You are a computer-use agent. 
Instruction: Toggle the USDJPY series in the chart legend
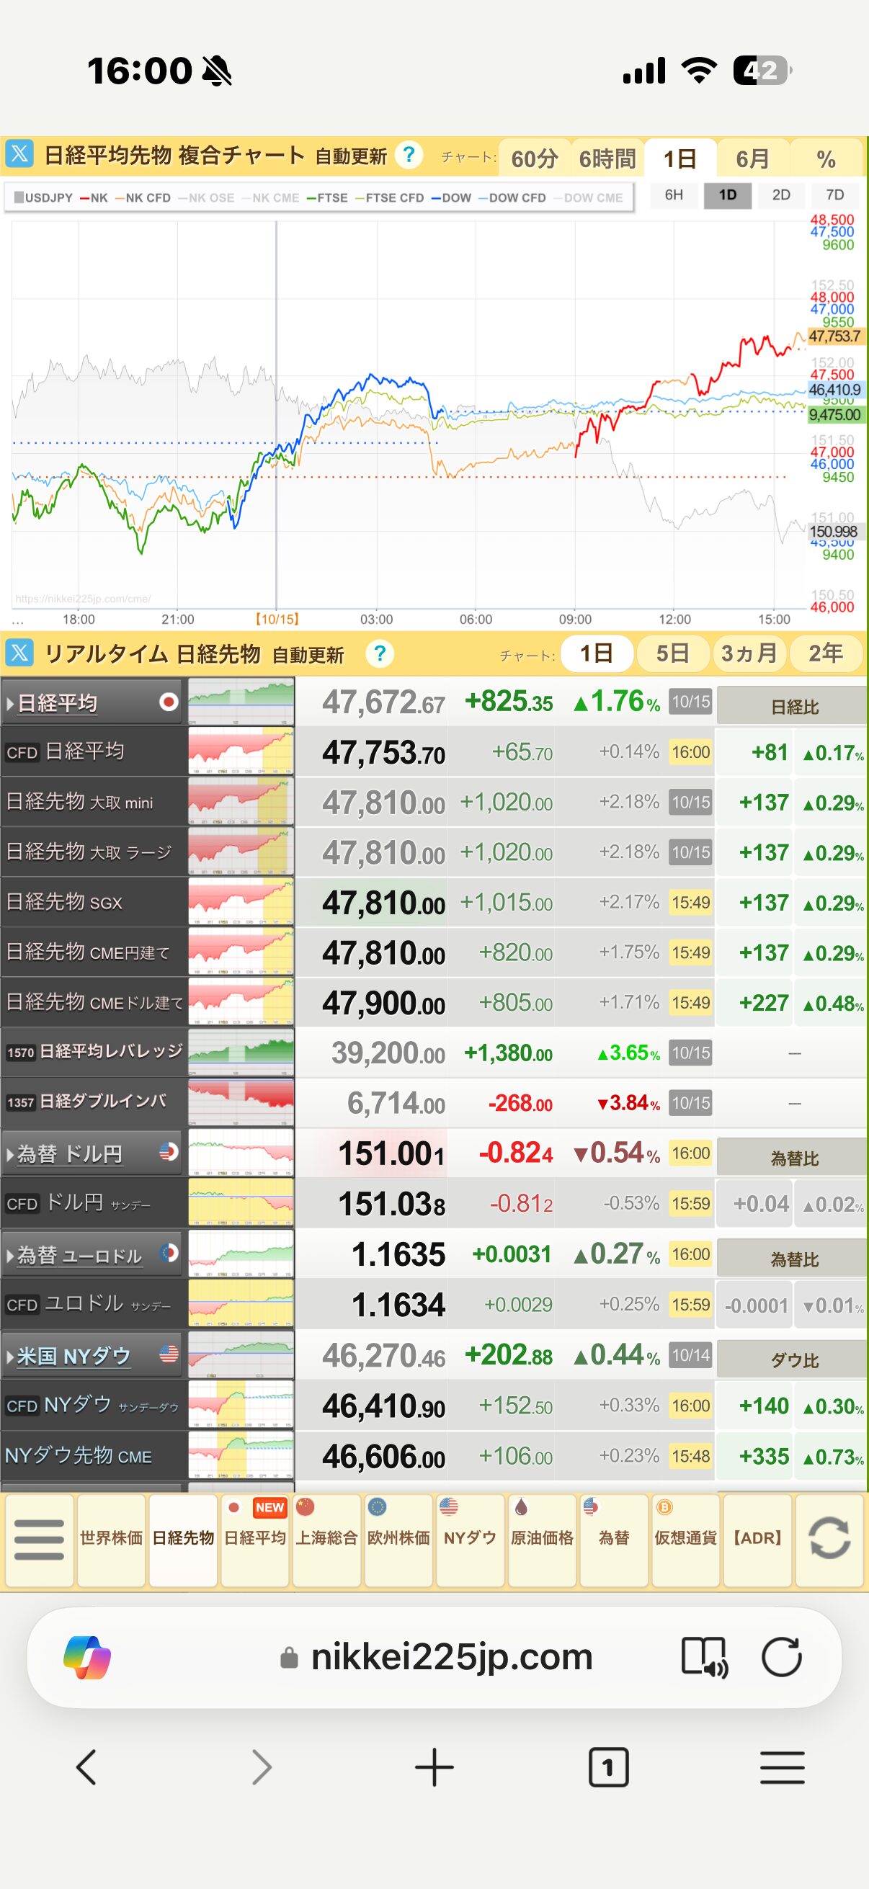(x=44, y=198)
